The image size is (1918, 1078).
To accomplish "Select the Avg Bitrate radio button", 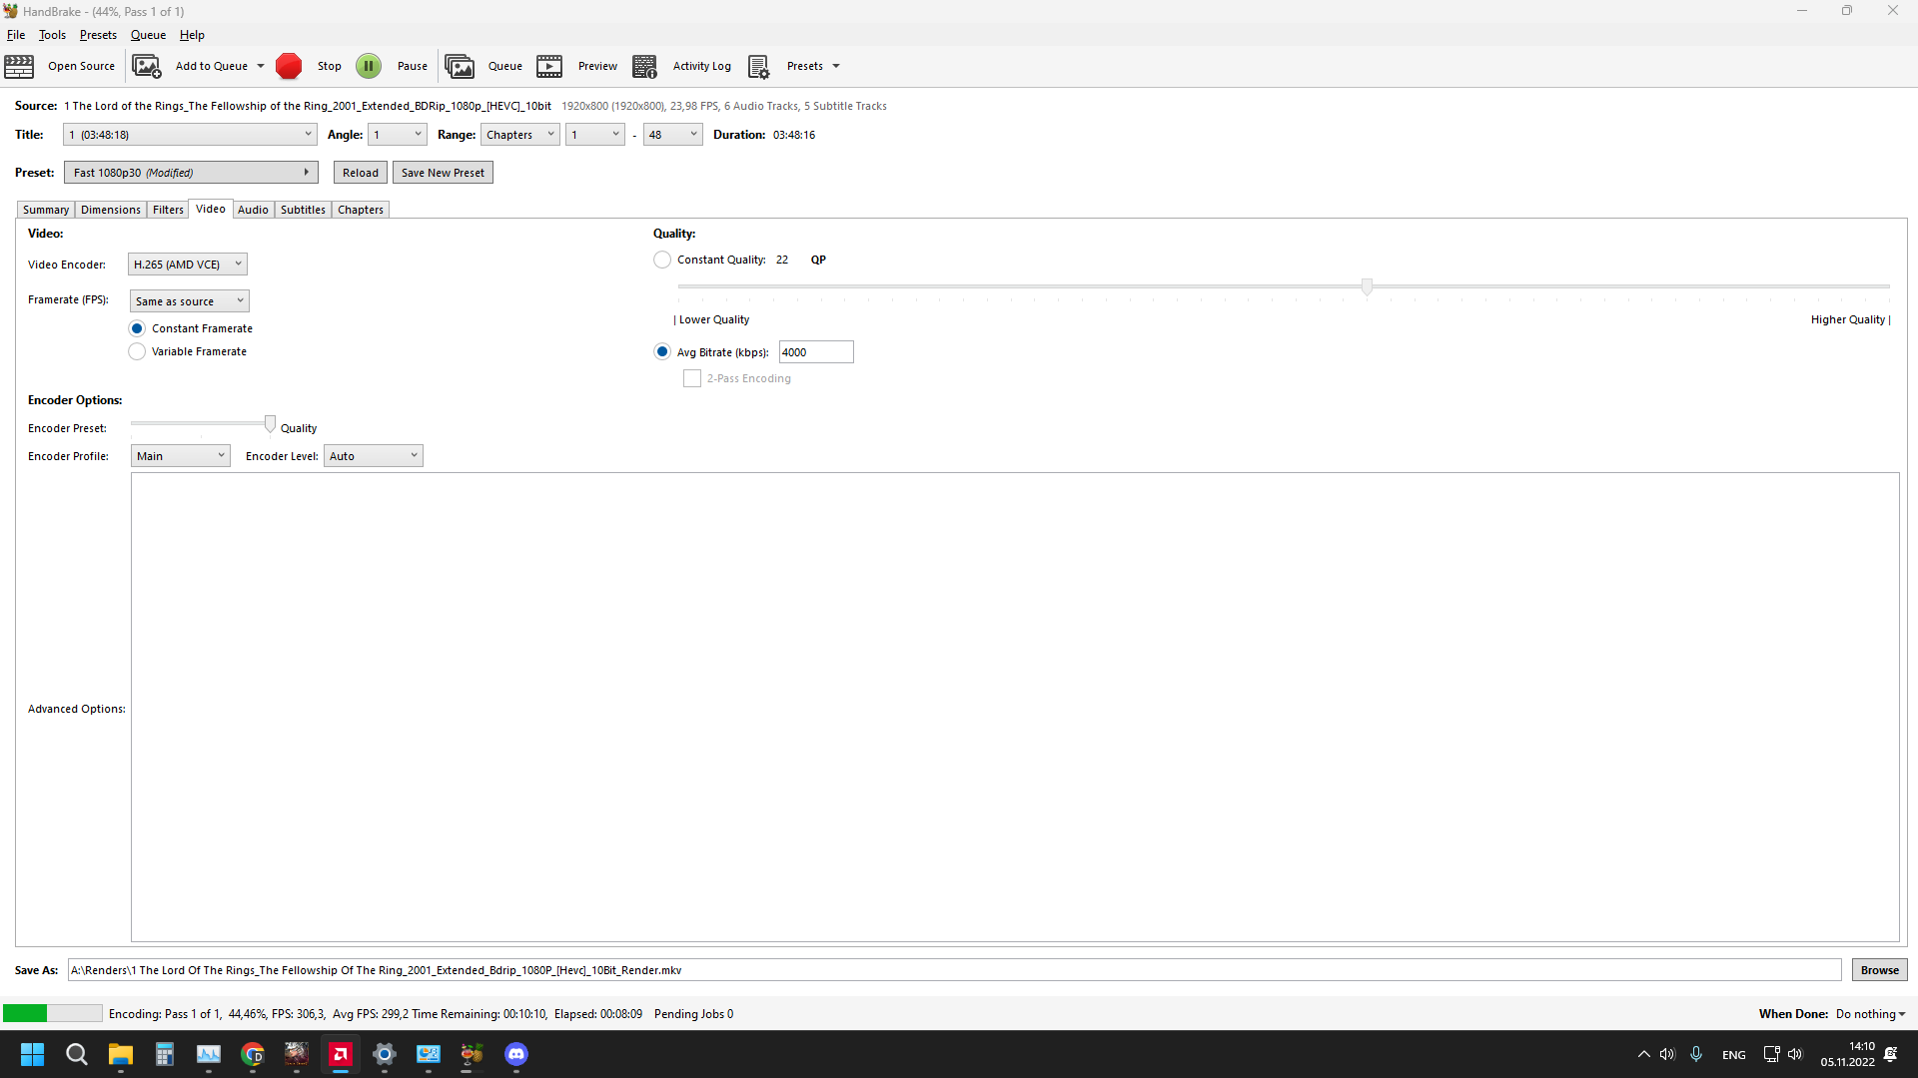I will (662, 351).
